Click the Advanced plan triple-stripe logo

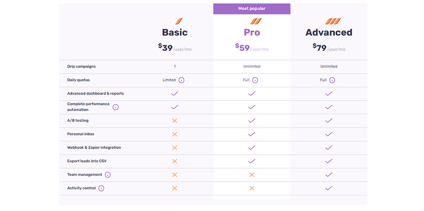333,21
